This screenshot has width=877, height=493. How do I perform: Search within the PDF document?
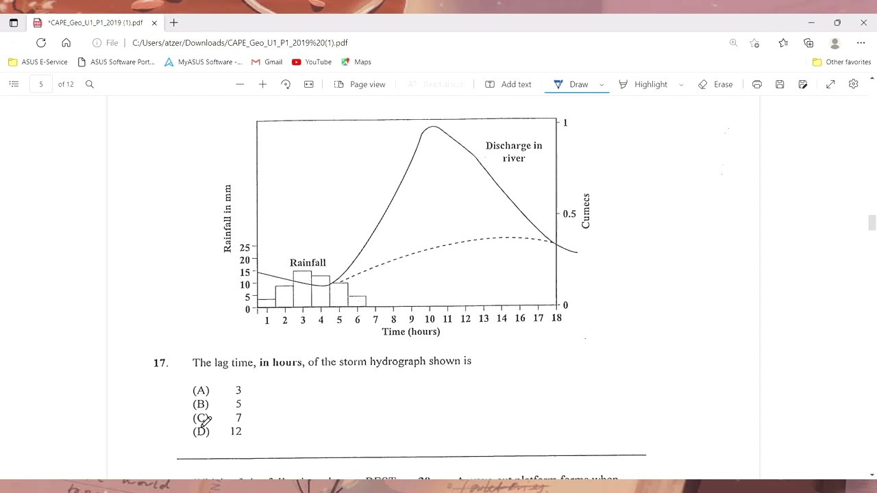89,84
